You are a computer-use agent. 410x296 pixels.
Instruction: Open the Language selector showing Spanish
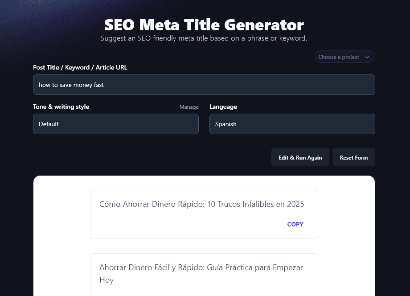click(x=292, y=124)
